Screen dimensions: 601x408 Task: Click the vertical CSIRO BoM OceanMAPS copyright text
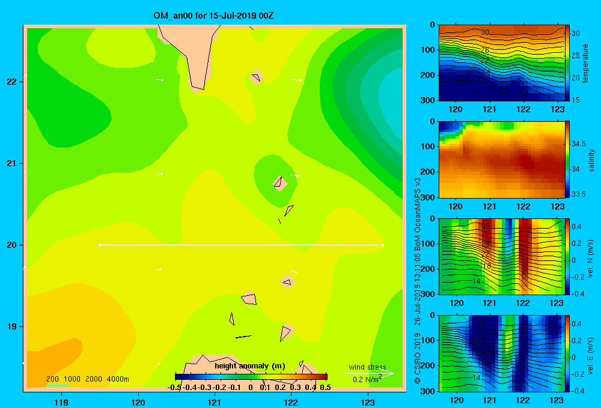418,280
